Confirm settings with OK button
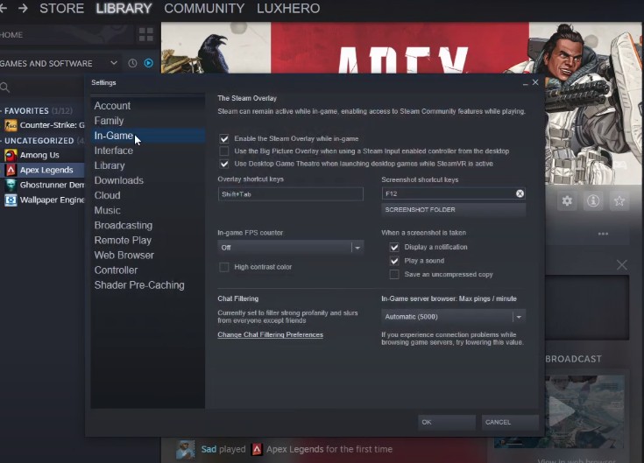644x463 pixels. (447, 422)
